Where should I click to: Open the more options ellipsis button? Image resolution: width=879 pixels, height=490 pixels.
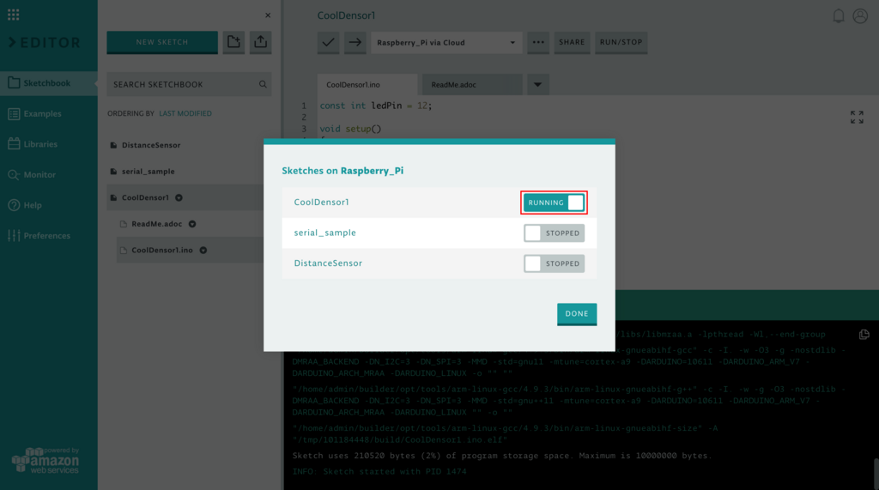tap(538, 42)
